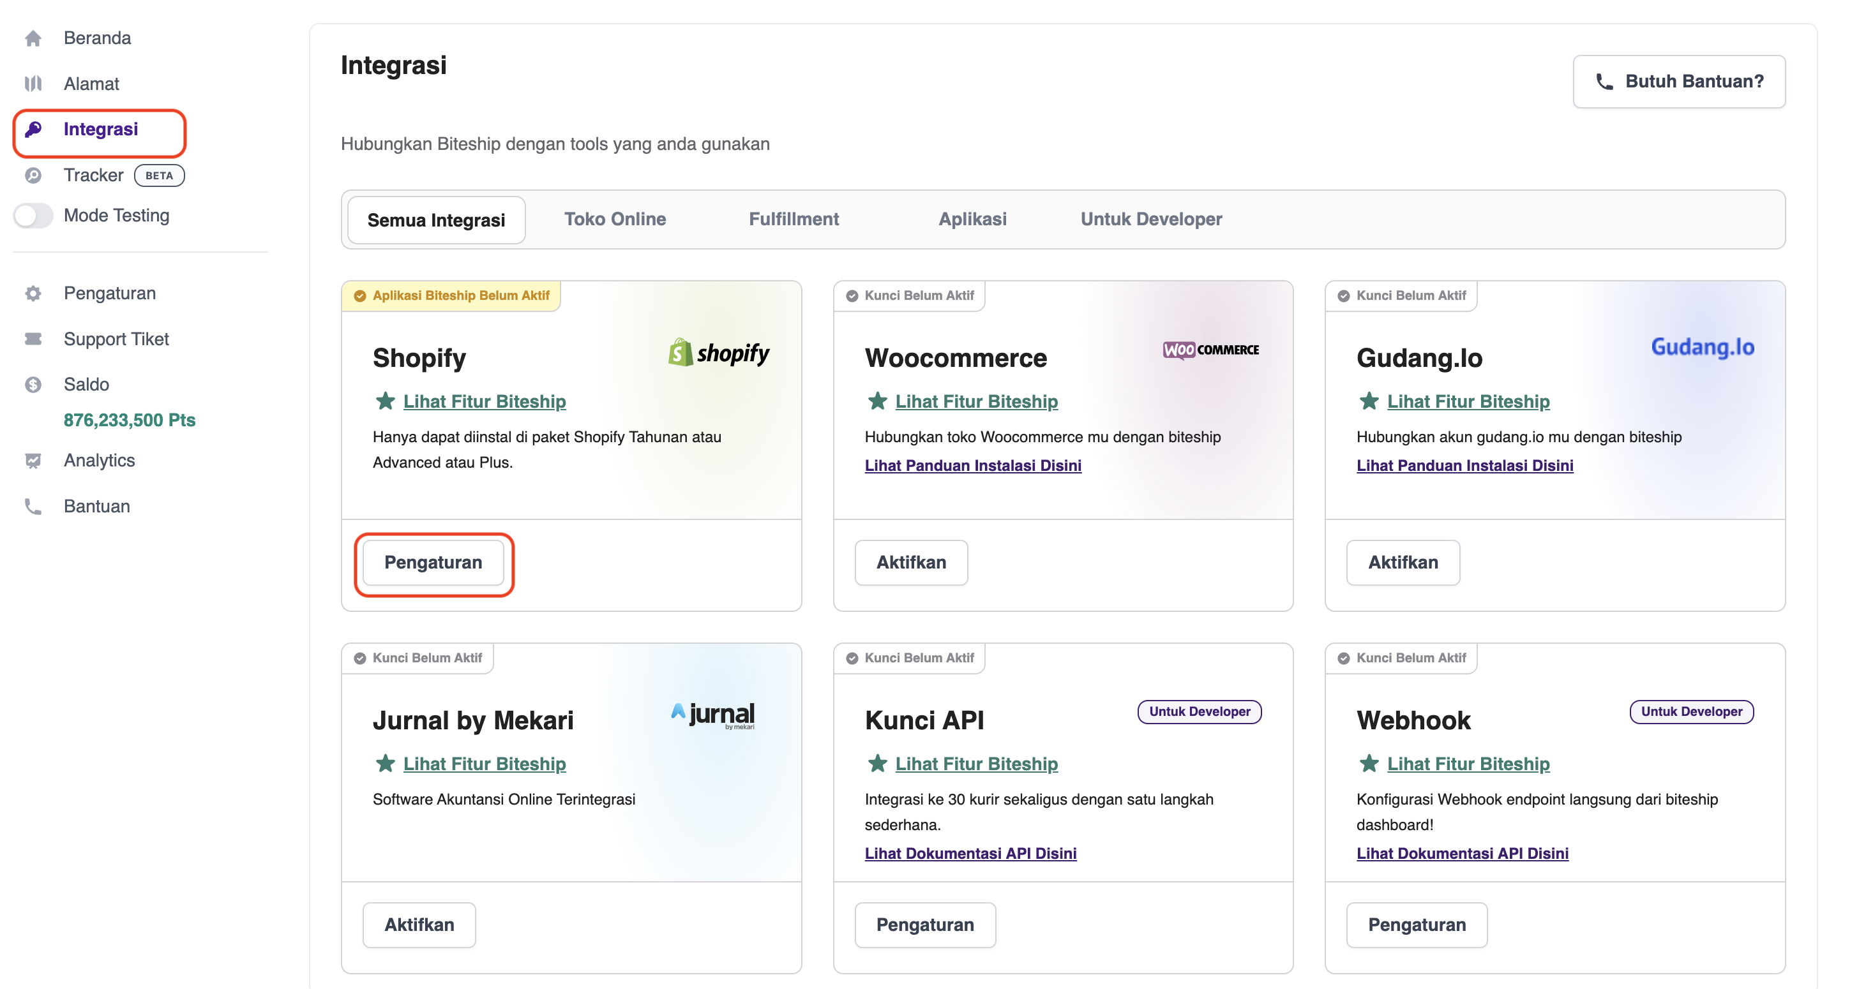Viewport: 1859px width, 989px height.
Task: Open Integrasi in the sidebar
Action: [100, 129]
